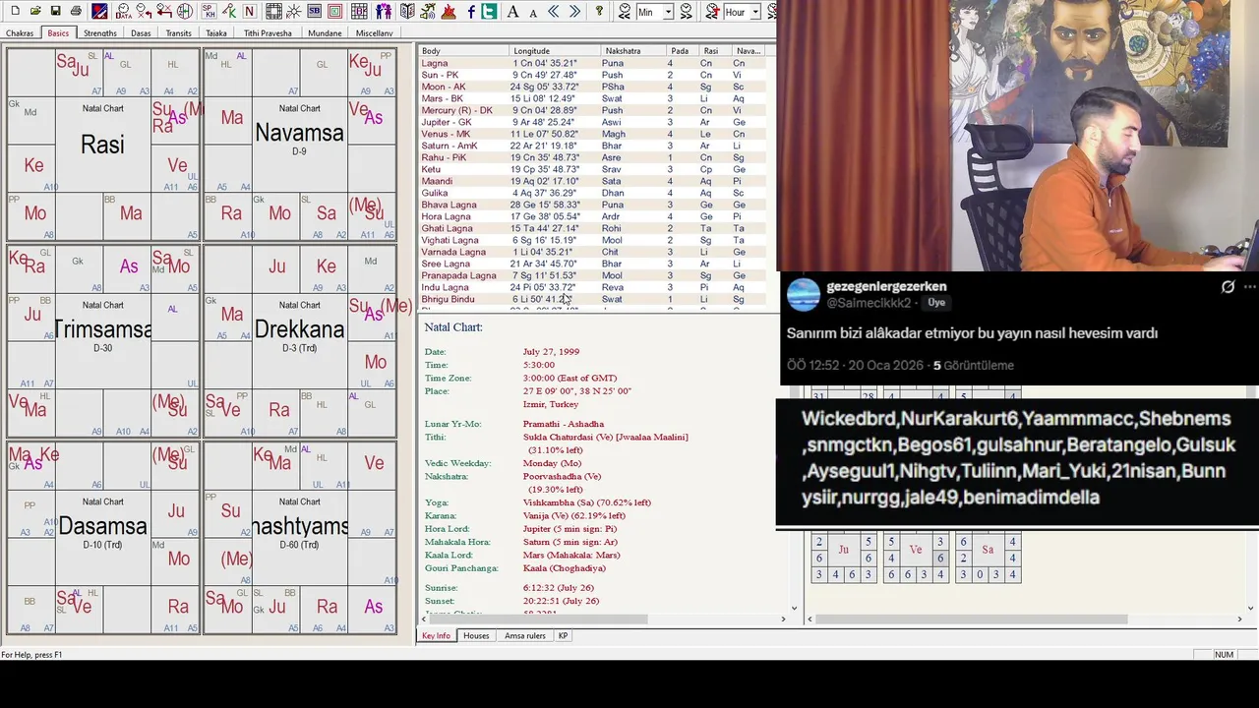Click the Drekkana chart title

pyautogui.click(x=299, y=329)
